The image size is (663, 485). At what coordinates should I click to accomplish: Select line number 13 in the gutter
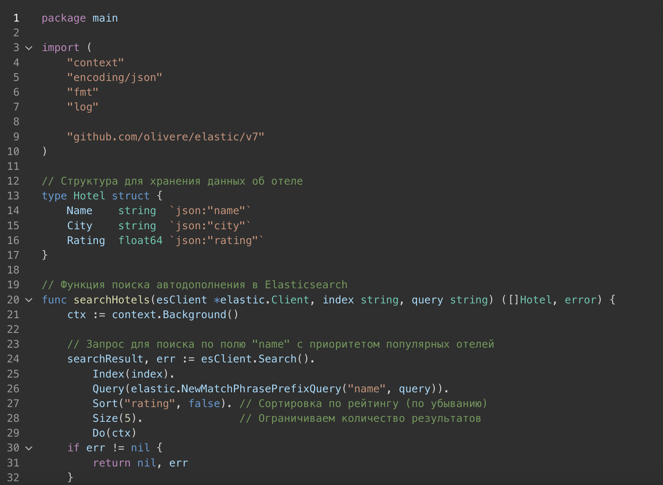point(13,196)
